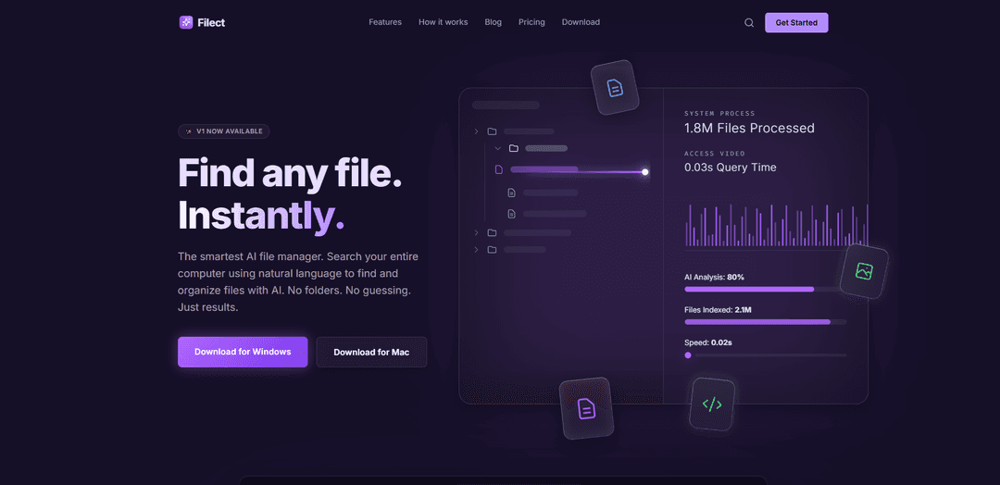Viewport: 1000px width, 485px height.
Task: Open the search magnifier icon
Action: [x=749, y=23]
